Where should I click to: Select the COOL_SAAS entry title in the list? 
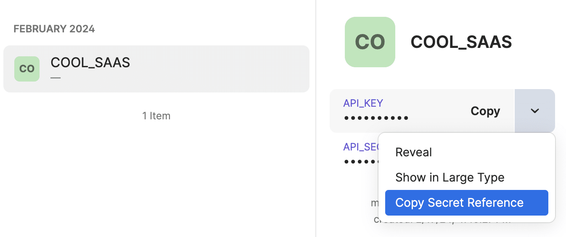click(90, 63)
